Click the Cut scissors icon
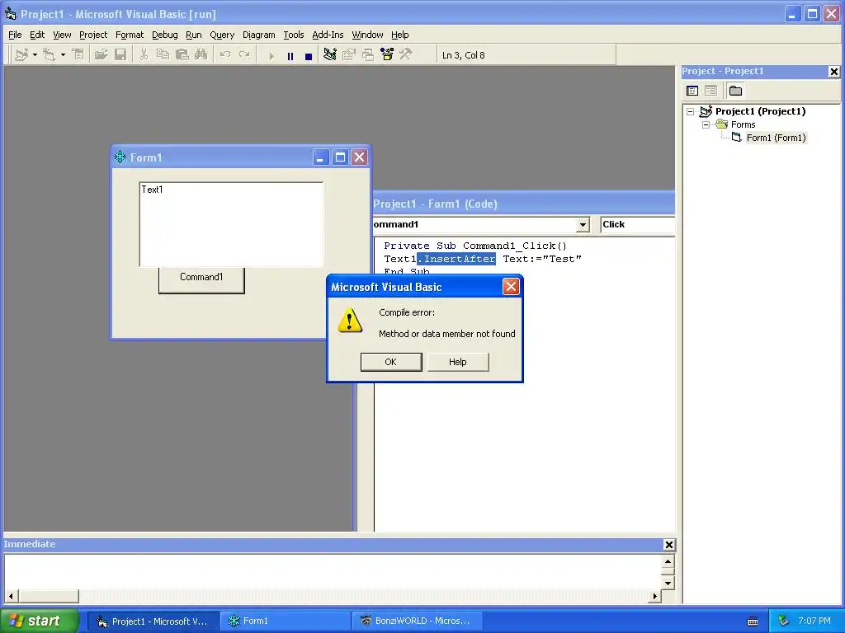The width and height of the screenshot is (845, 633). (x=144, y=55)
